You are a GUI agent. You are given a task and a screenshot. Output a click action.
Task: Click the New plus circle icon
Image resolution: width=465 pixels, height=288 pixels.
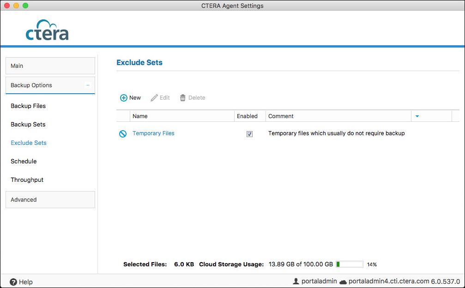pyautogui.click(x=123, y=98)
